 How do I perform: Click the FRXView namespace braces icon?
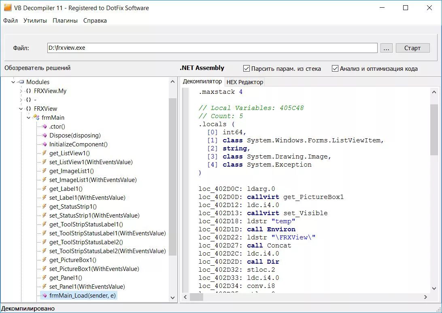pos(28,109)
